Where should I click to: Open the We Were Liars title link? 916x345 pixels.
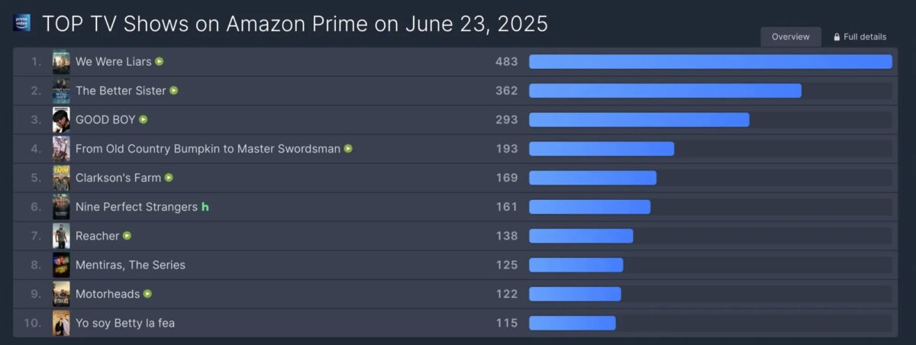113,62
